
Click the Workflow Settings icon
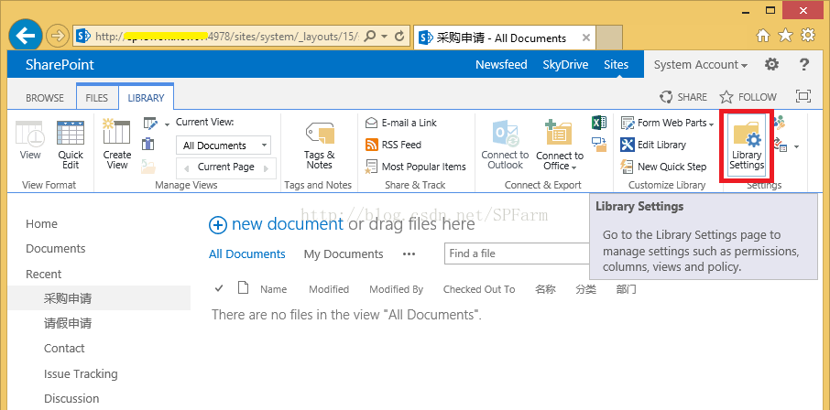pyautogui.click(x=781, y=144)
